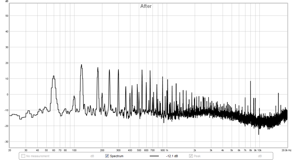The width and height of the screenshot is (292, 160).
Task: Click the 100 frequency axis label
Action: tap(74, 150)
